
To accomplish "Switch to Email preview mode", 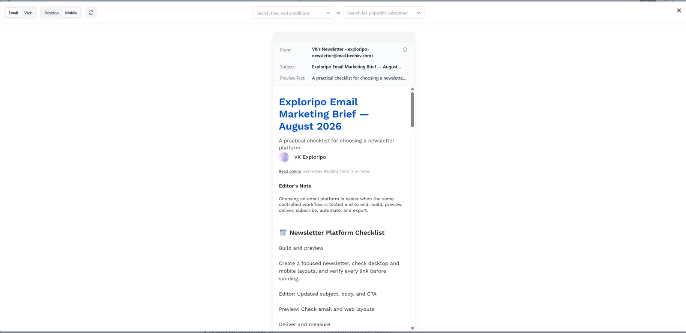I will click(13, 13).
